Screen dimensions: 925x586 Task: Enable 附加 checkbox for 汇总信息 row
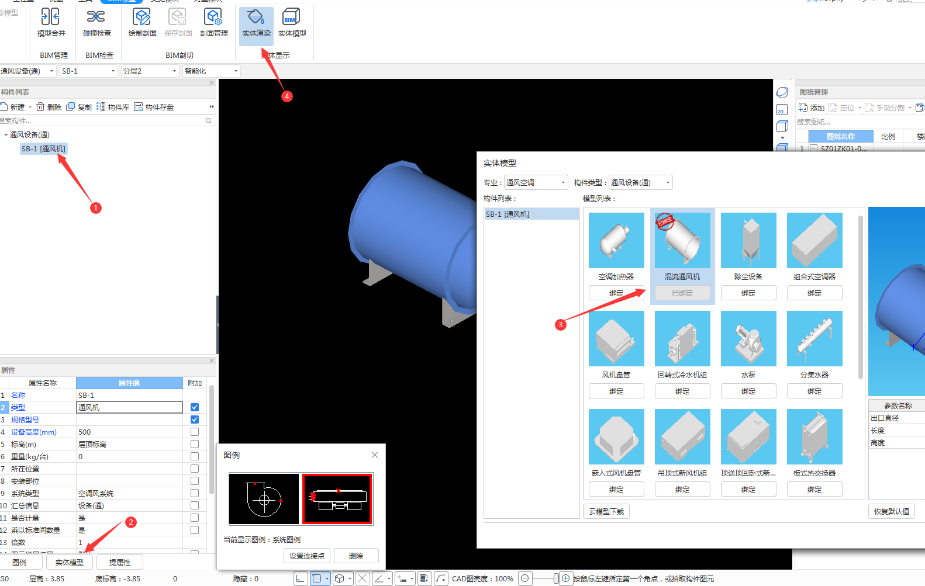pyautogui.click(x=195, y=505)
